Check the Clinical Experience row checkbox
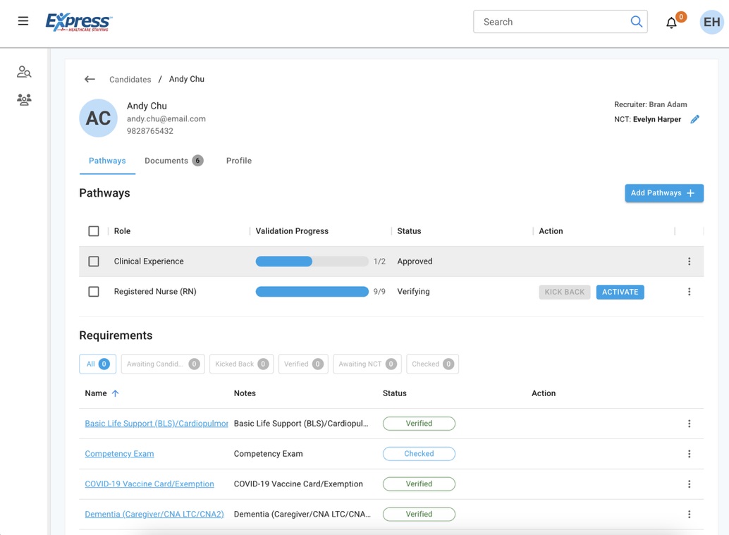The image size is (729, 535). 94,262
